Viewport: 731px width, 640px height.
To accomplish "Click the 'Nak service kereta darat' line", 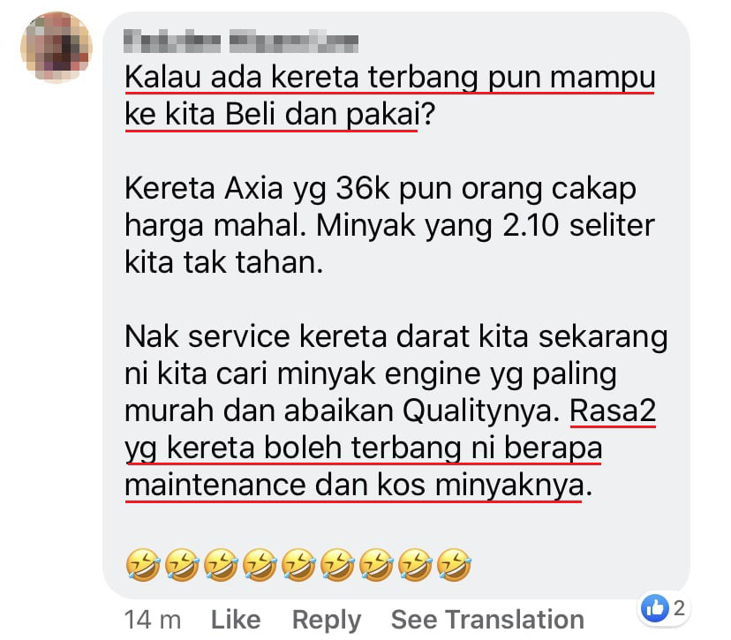I will (396, 336).
